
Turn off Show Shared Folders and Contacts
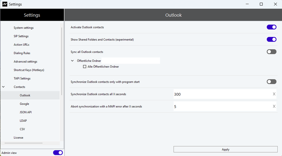coord(271,39)
